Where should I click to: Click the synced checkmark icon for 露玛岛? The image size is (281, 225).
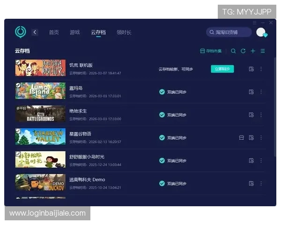162,92
